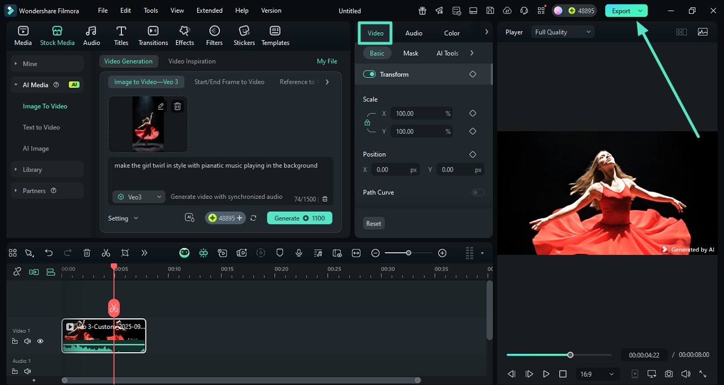This screenshot has width=724, height=385.
Task: Click the Undo icon in timeline toolbar
Action: click(x=49, y=253)
